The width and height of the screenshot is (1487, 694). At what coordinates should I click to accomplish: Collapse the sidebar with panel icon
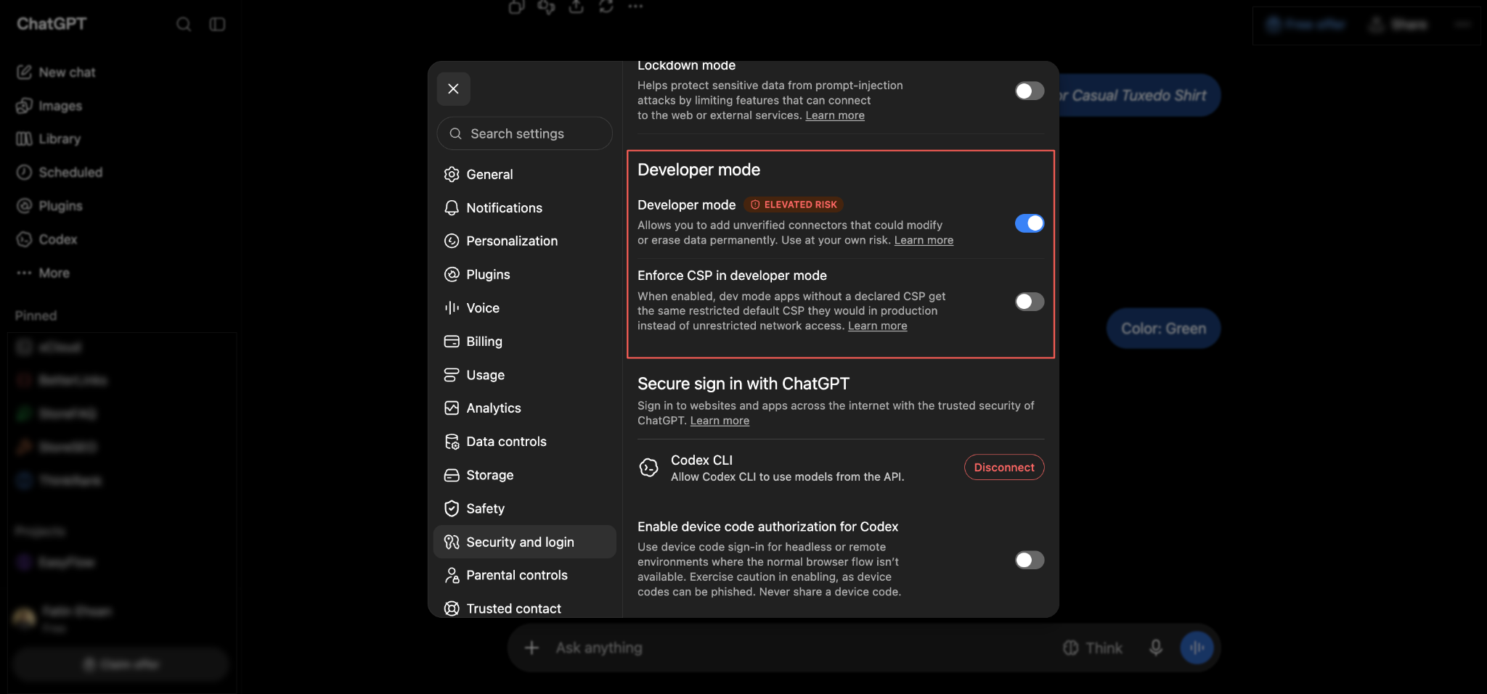click(x=217, y=24)
